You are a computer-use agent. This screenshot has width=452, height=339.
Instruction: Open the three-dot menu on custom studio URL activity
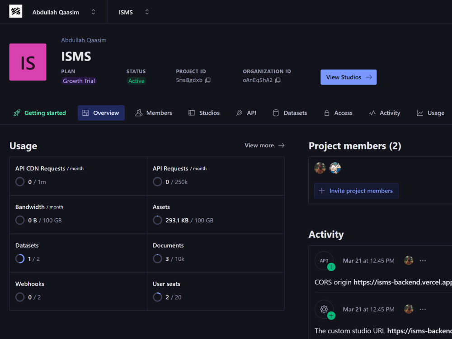click(423, 309)
